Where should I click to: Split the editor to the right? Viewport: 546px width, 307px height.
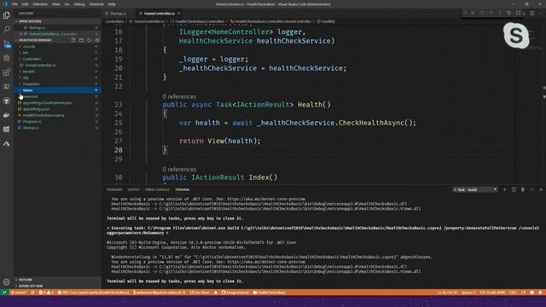tap(532, 14)
